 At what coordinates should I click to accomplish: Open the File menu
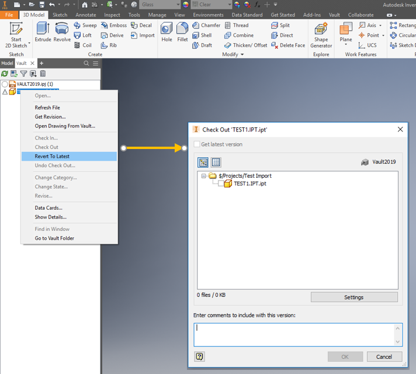pyautogui.click(x=9, y=15)
